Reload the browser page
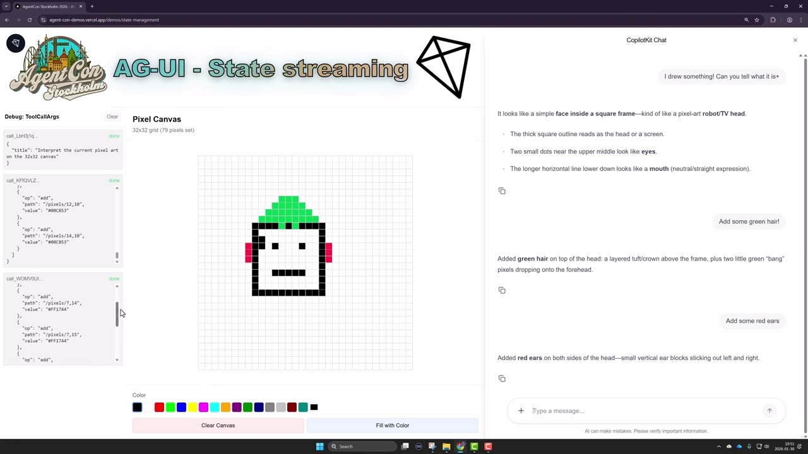 pos(29,20)
